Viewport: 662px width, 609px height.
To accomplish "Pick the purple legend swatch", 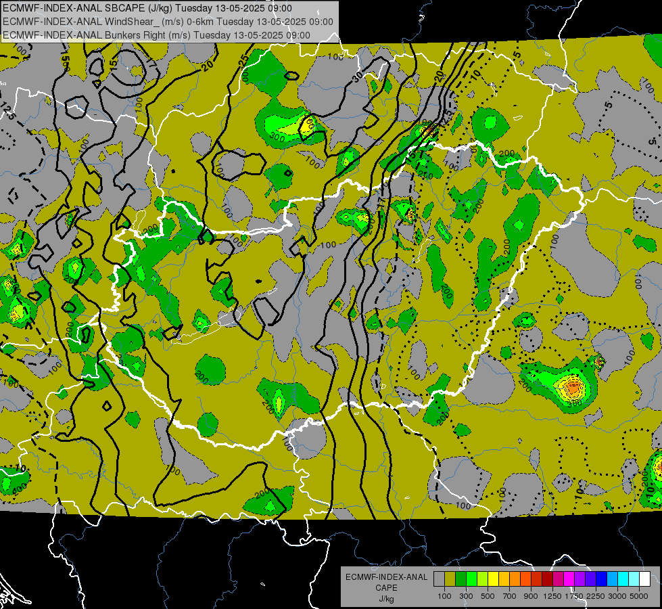I will (x=580, y=579).
